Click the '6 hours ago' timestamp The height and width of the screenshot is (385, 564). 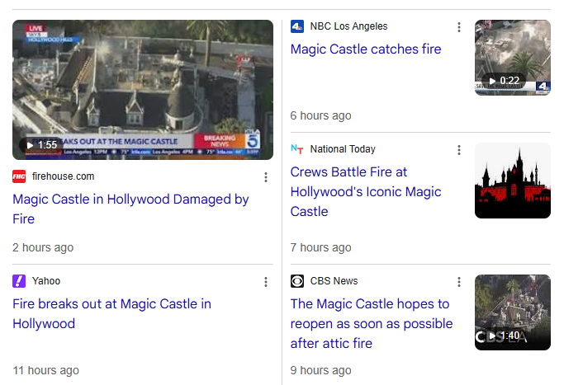click(x=321, y=115)
